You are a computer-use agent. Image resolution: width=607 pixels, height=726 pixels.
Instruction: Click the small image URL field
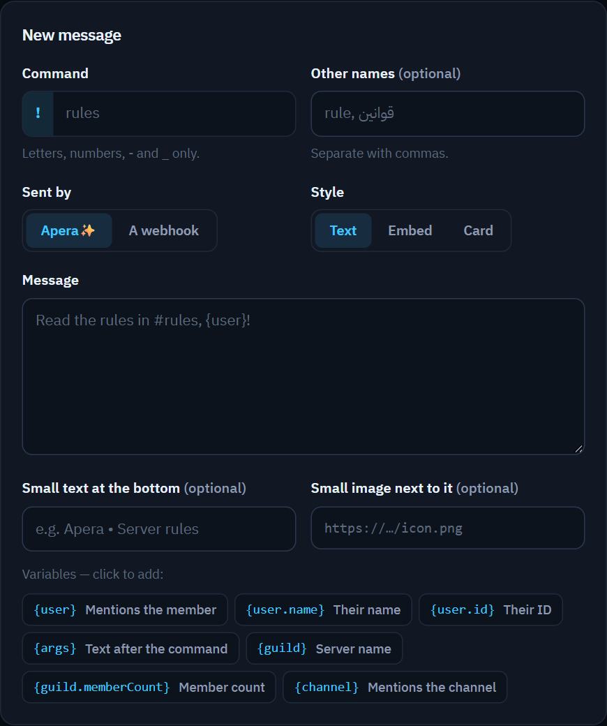(x=448, y=528)
